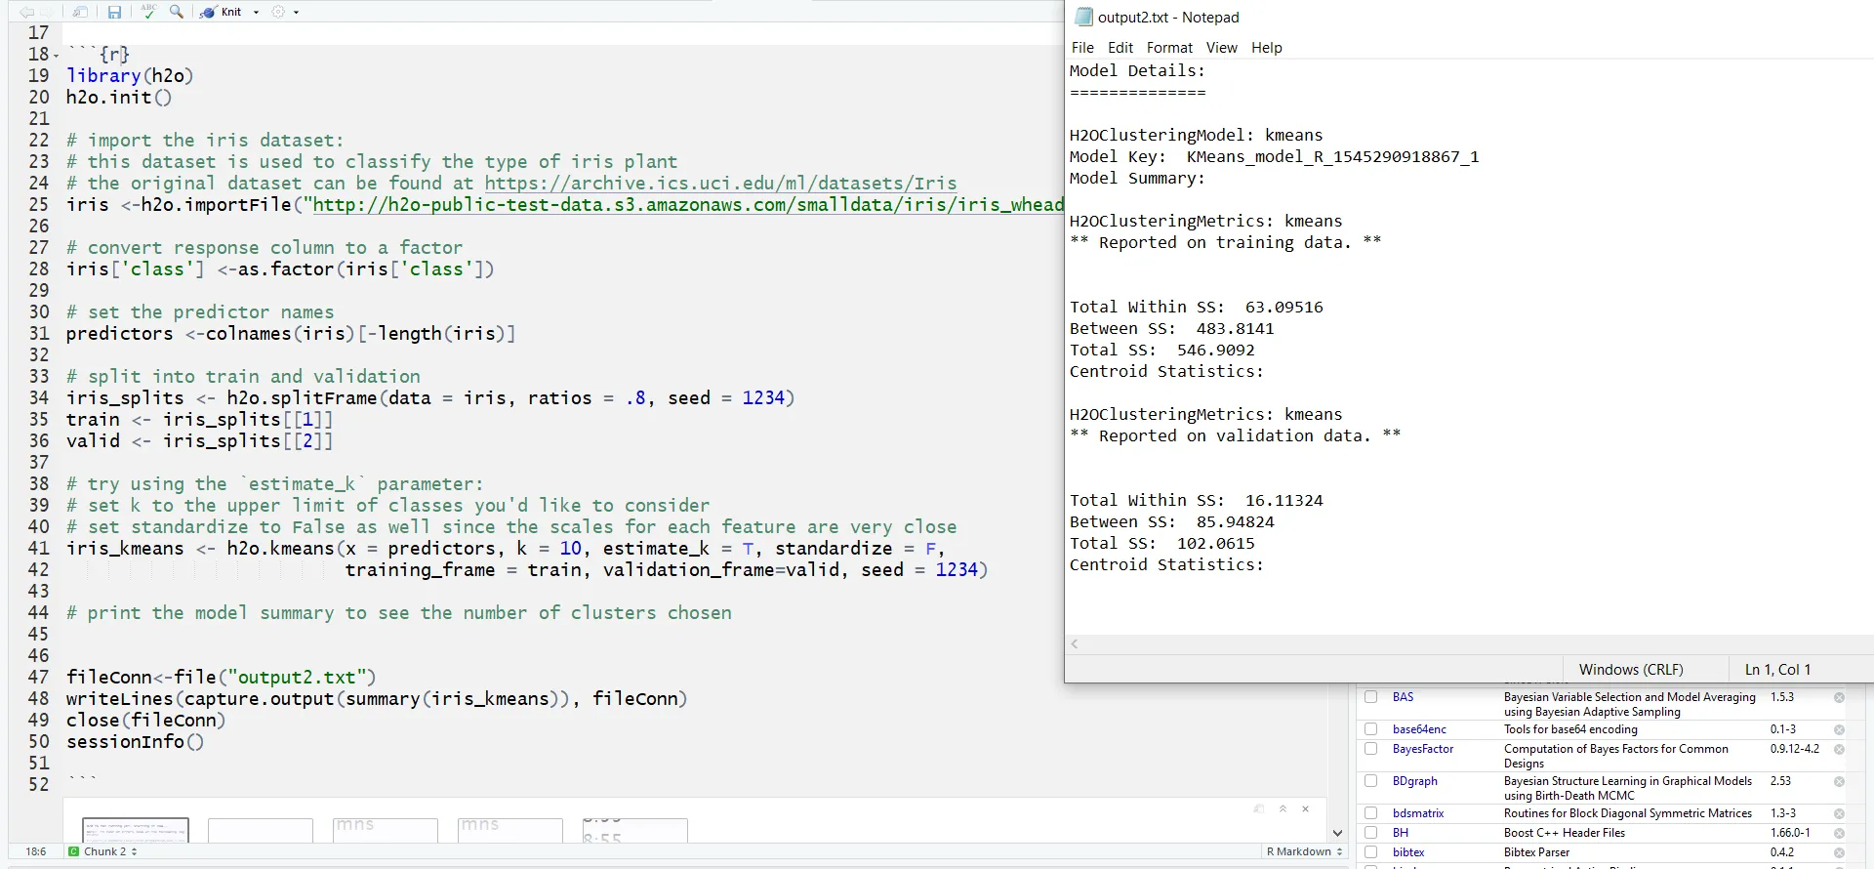Open the BayesFactor package help link
Screen dimensions: 1874x869
(x=1423, y=749)
